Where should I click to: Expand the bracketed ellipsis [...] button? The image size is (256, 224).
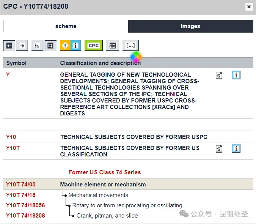[x=130, y=46]
